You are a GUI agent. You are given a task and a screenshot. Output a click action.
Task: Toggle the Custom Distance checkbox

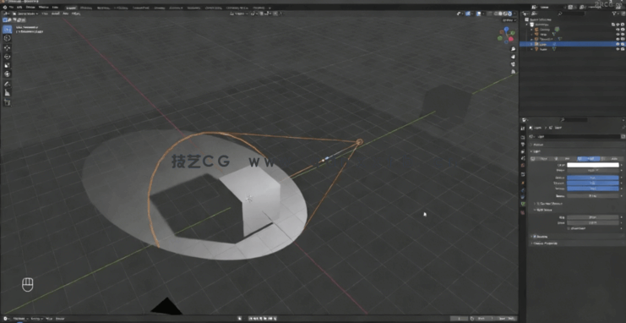tap(538, 204)
